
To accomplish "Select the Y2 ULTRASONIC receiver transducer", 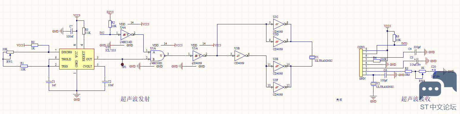I will pos(373,84).
